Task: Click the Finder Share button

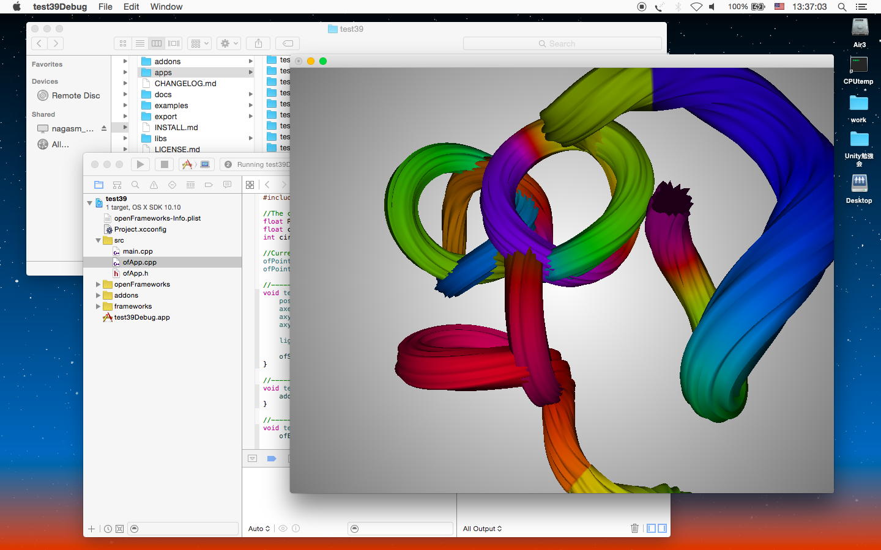Action: point(258,43)
